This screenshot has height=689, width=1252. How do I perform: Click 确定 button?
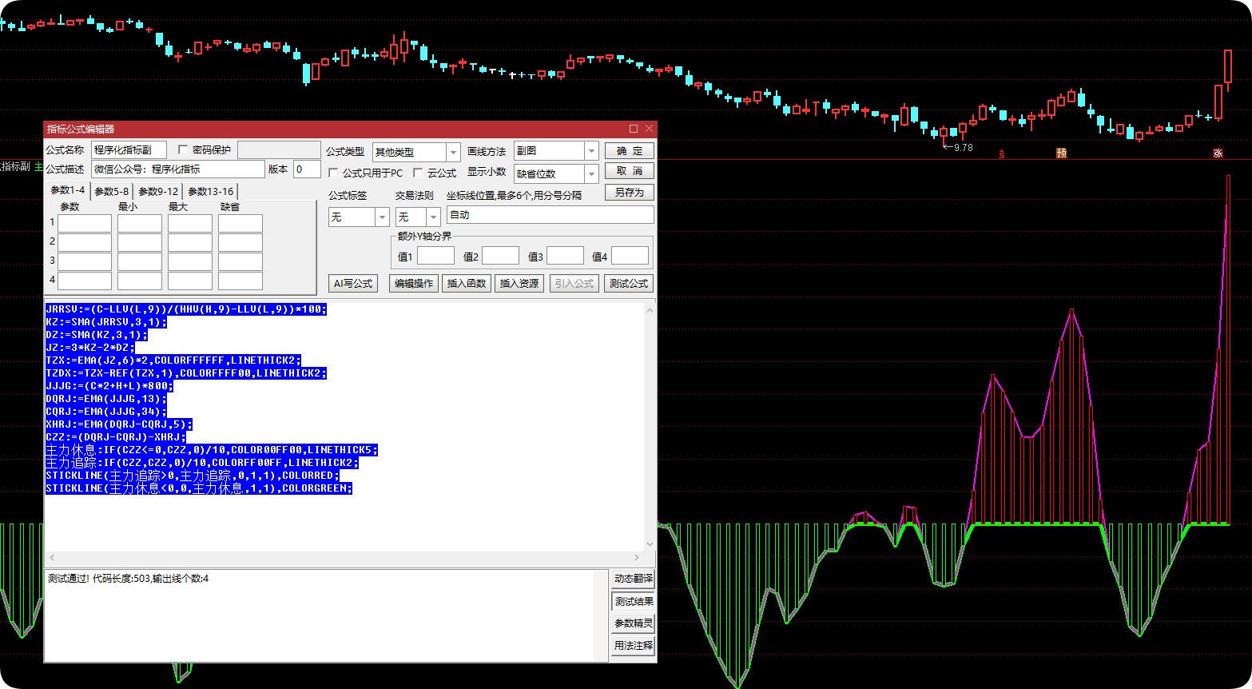click(630, 150)
